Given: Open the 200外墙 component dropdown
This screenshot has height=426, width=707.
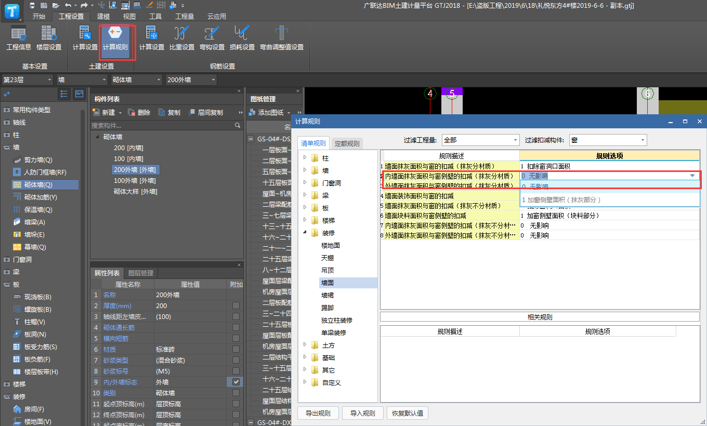Looking at the screenshot, I should tap(191, 79).
